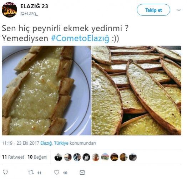Click the tweet timestamp 11:19 - 23 Eki 2017
The image size is (187, 179).
point(21,143)
